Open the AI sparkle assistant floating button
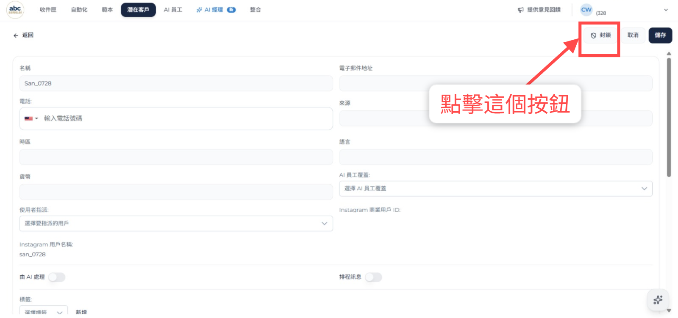Screen dimensions: 678x318 pyautogui.click(x=658, y=300)
